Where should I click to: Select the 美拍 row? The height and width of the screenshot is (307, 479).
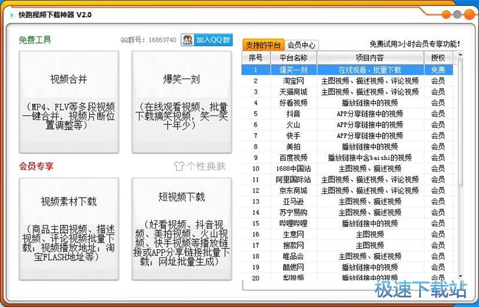click(x=347, y=147)
